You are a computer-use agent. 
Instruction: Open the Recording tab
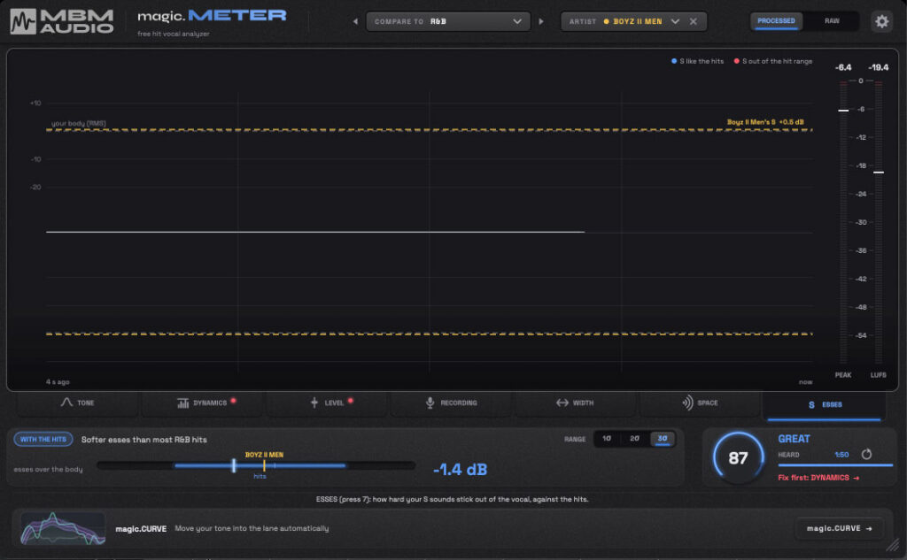[x=452, y=403]
